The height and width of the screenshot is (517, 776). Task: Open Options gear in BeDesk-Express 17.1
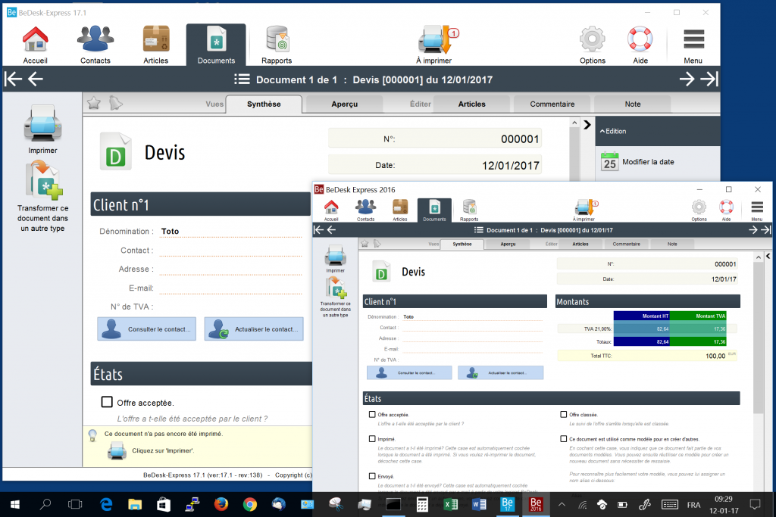point(593,45)
